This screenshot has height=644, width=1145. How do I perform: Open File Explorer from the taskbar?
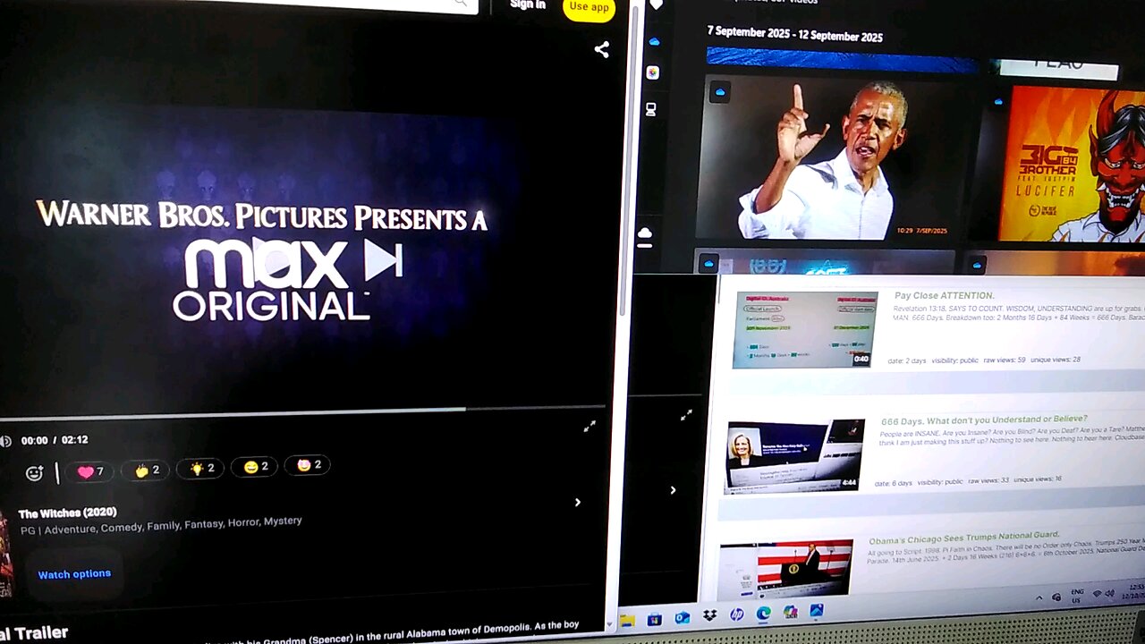[x=627, y=620]
